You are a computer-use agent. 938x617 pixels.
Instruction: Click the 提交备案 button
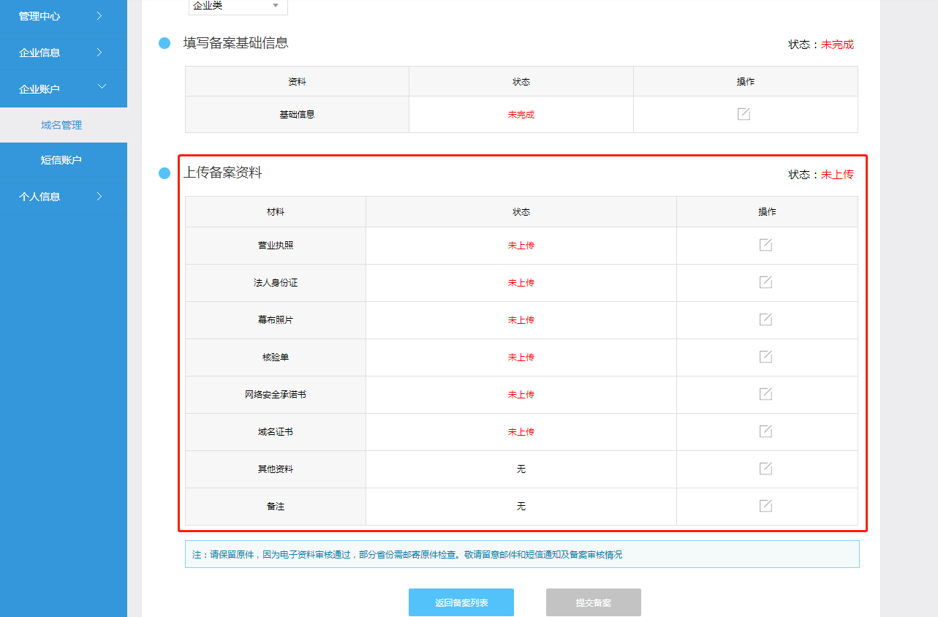pos(593,602)
